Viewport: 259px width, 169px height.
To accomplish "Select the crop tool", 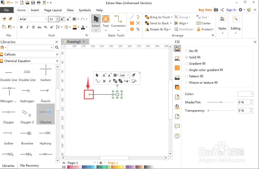I will 138,29.
